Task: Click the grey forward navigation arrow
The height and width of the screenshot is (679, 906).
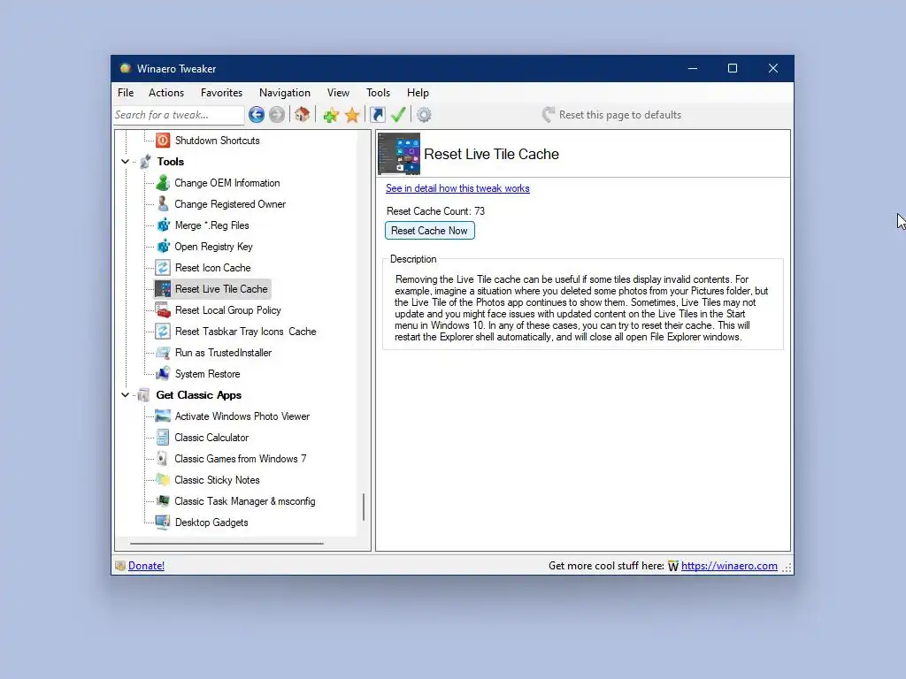Action: pos(277,115)
